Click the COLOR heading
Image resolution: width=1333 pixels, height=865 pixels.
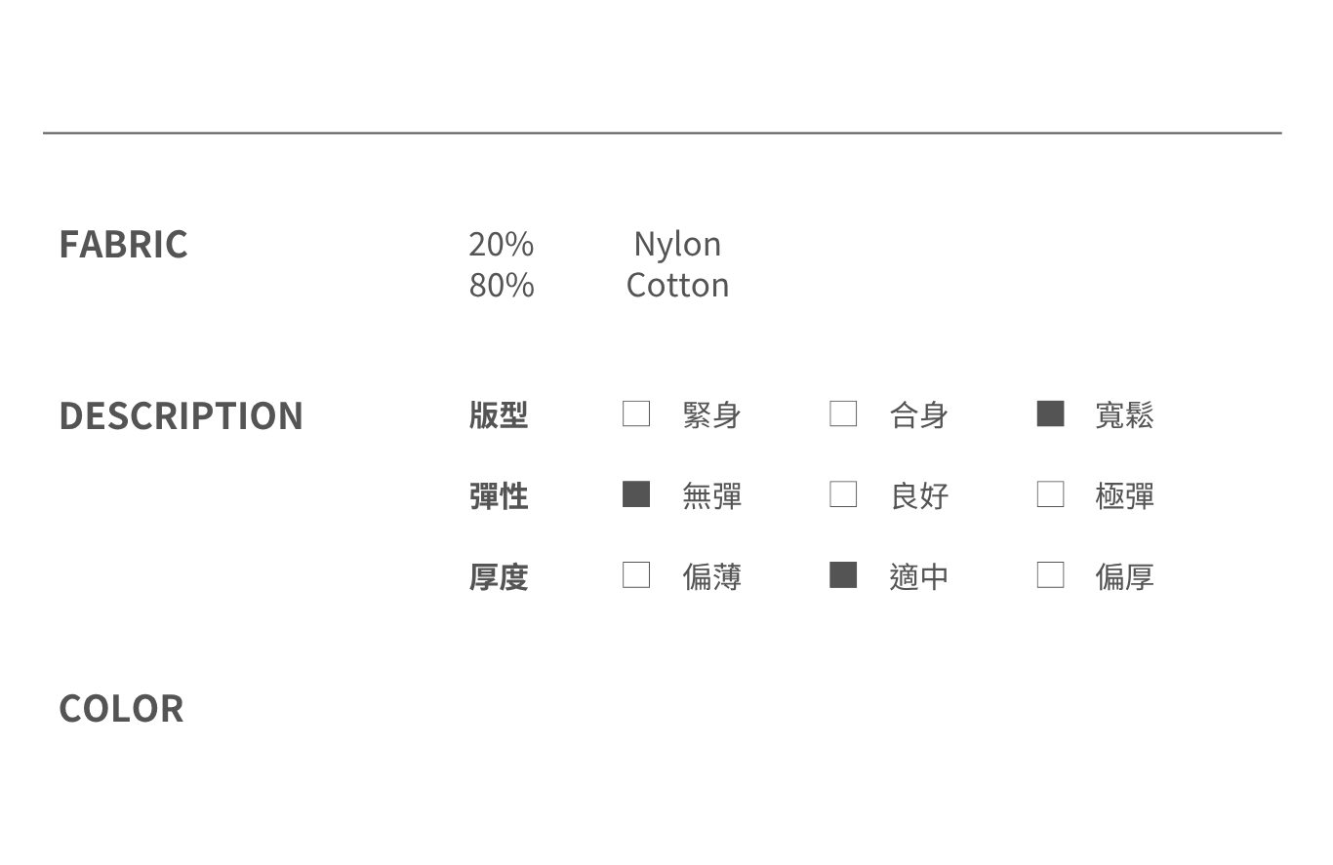(x=121, y=709)
